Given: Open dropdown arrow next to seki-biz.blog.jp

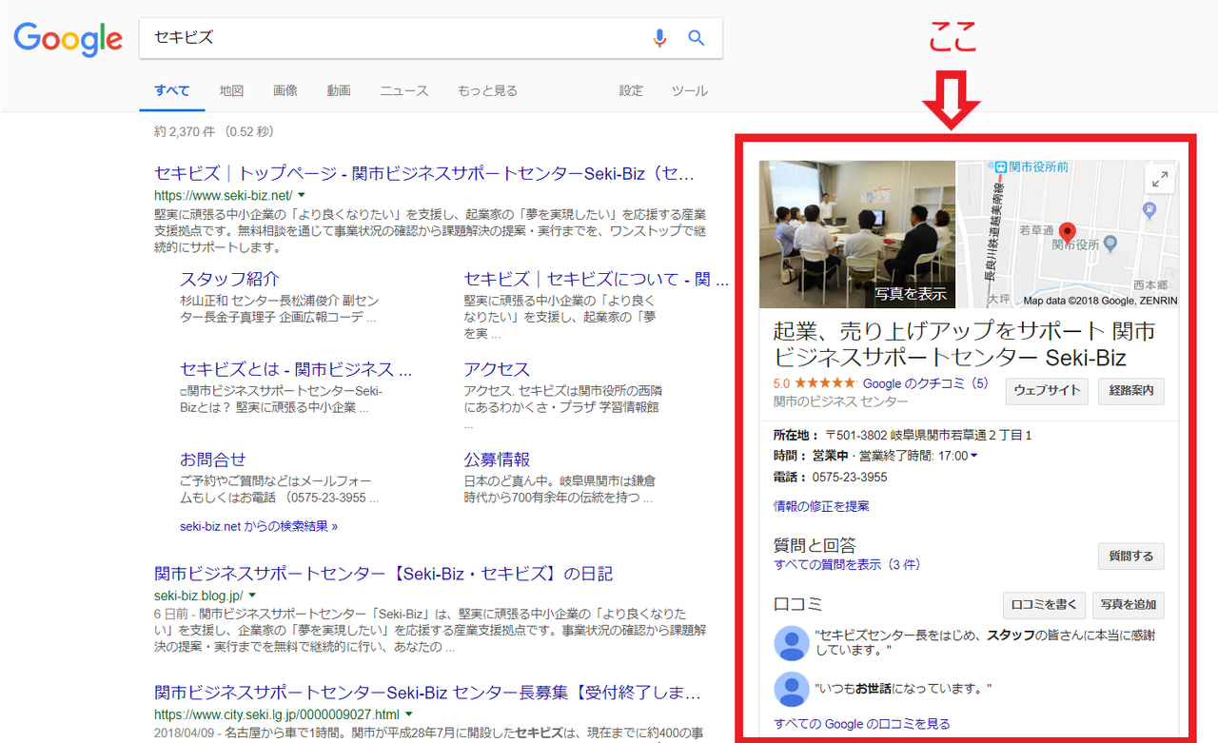Looking at the screenshot, I should [x=251, y=596].
